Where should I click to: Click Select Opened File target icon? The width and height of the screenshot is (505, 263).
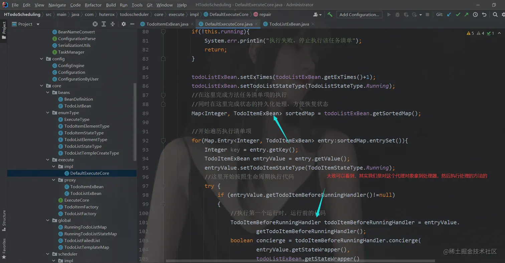tap(95, 24)
